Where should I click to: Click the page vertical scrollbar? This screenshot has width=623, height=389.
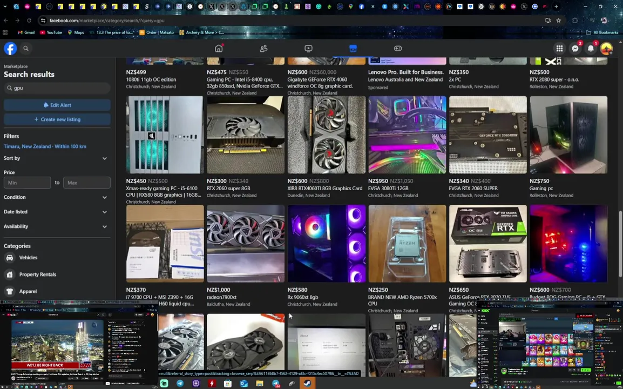[x=621, y=244]
